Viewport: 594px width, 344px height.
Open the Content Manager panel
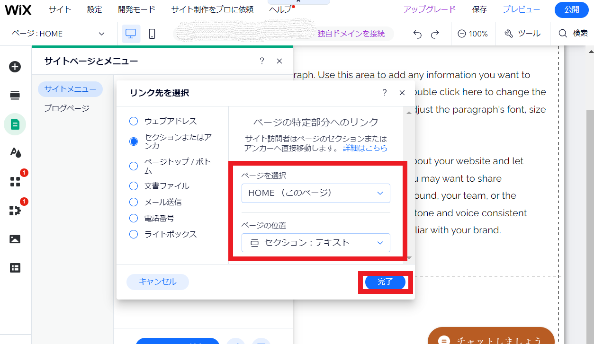click(15, 268)
